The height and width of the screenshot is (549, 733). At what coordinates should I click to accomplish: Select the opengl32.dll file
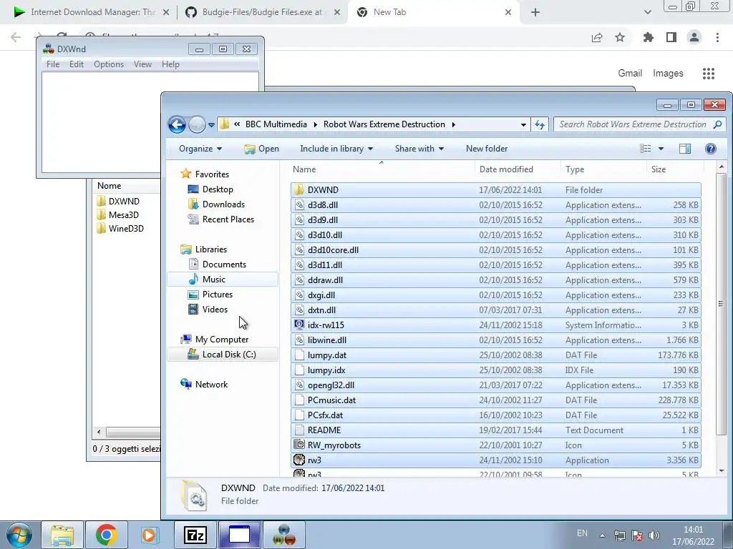[495, 385]
